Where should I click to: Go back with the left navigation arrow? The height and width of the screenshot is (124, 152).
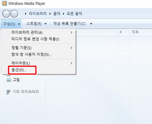[6, 13]
